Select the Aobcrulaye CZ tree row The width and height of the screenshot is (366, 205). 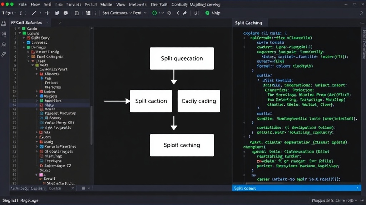click(x=55, y=166)
